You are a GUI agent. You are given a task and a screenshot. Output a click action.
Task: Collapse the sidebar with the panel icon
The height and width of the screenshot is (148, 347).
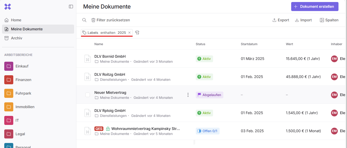[x=71, y=7]
